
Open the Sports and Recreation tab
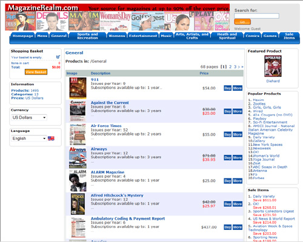click(87, 36)
